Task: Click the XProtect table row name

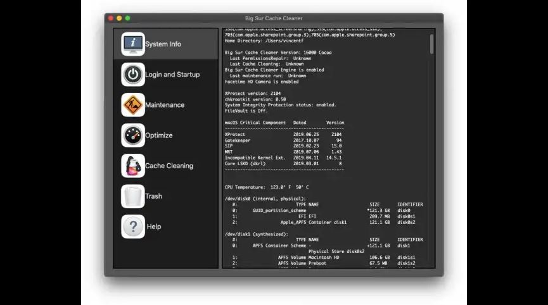Action: [235, 134]
